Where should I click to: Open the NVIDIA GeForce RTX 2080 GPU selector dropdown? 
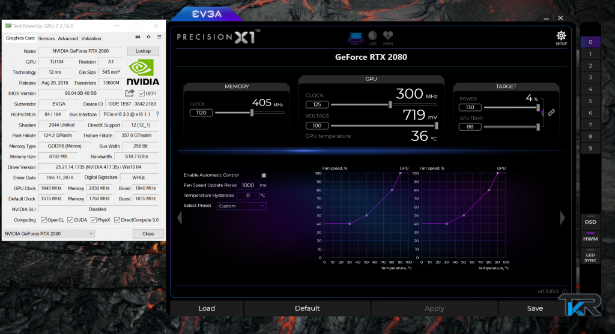(49, 234)
